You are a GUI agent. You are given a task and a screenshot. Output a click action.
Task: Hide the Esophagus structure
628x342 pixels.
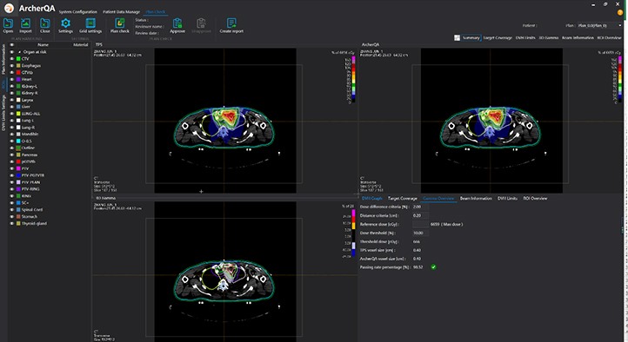(x=12, y=65)
